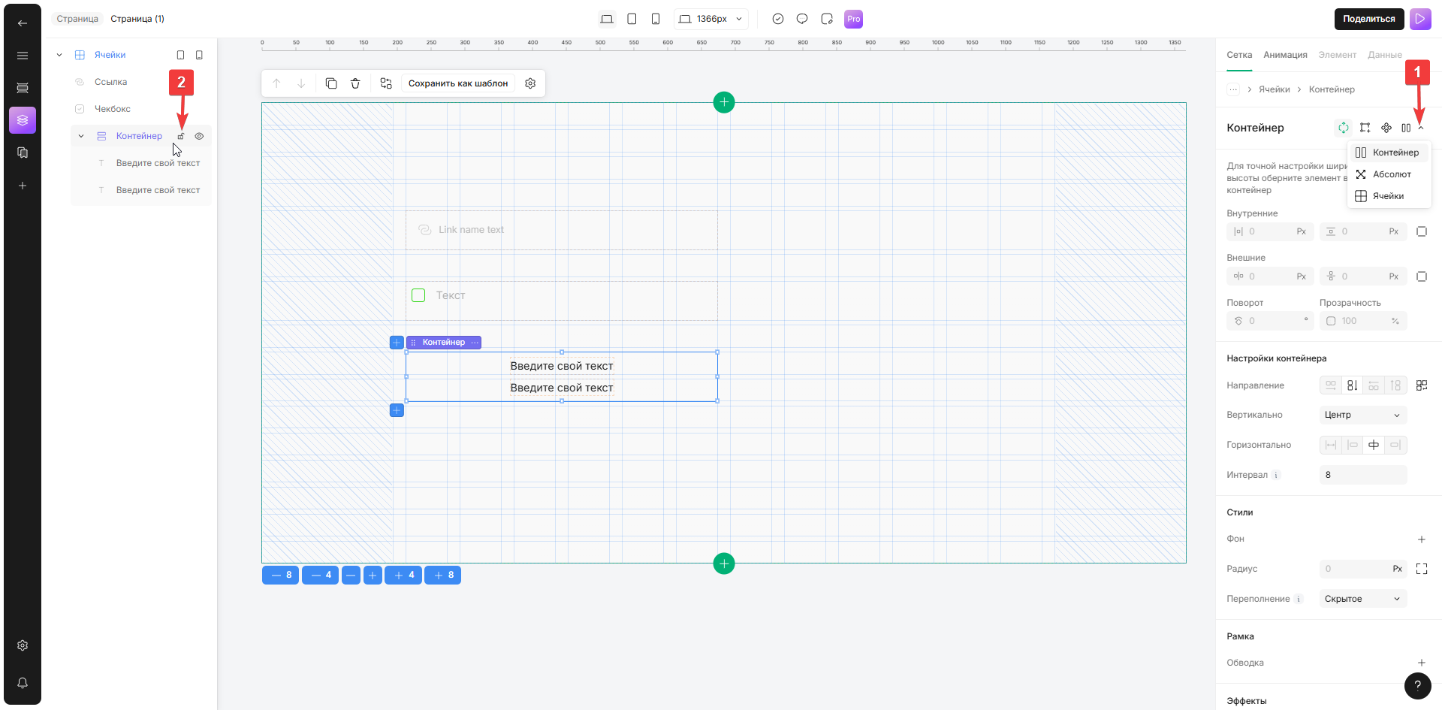Click the lock icon on Контейнер layer
The height and width of the screenshot is (710, 1442).
[x=181, y=136]
